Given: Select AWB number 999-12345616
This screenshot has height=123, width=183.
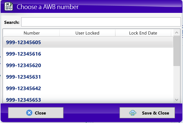Looking at the screenshot, I should click(x=88, y=54).
